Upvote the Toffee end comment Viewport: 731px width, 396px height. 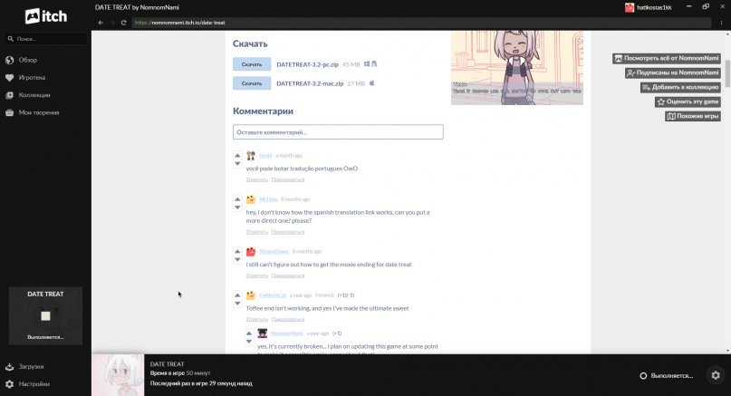tap(237, 295)
